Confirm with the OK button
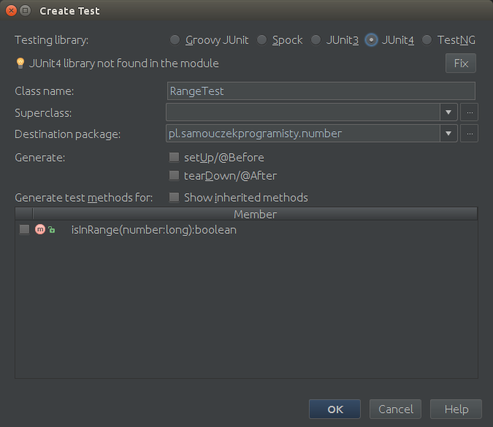The height and width of the screenshot is (427, 493). pos(335,409)
